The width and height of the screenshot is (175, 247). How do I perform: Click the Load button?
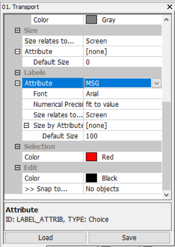coord(46,237)
